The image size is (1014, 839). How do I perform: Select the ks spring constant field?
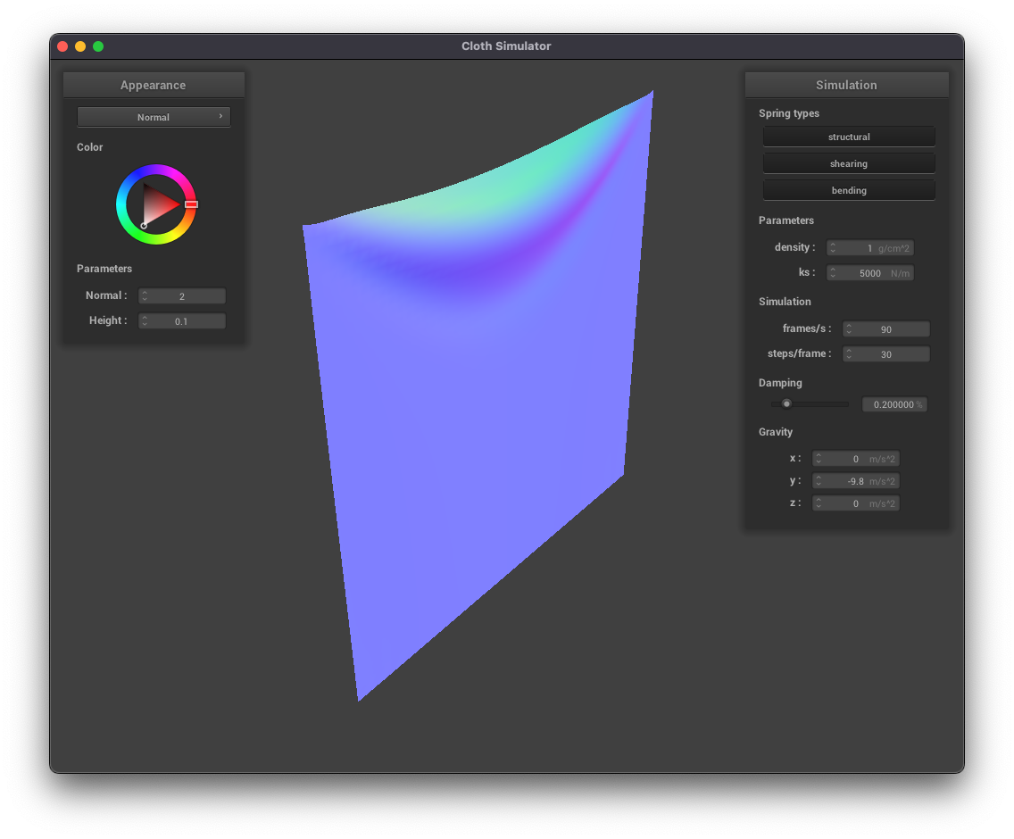tap(870, 273)
